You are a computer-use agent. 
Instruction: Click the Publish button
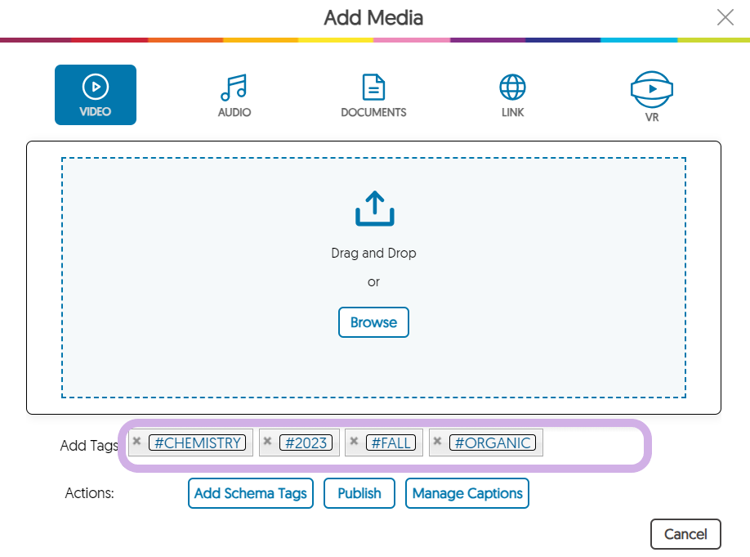(359, 493)
